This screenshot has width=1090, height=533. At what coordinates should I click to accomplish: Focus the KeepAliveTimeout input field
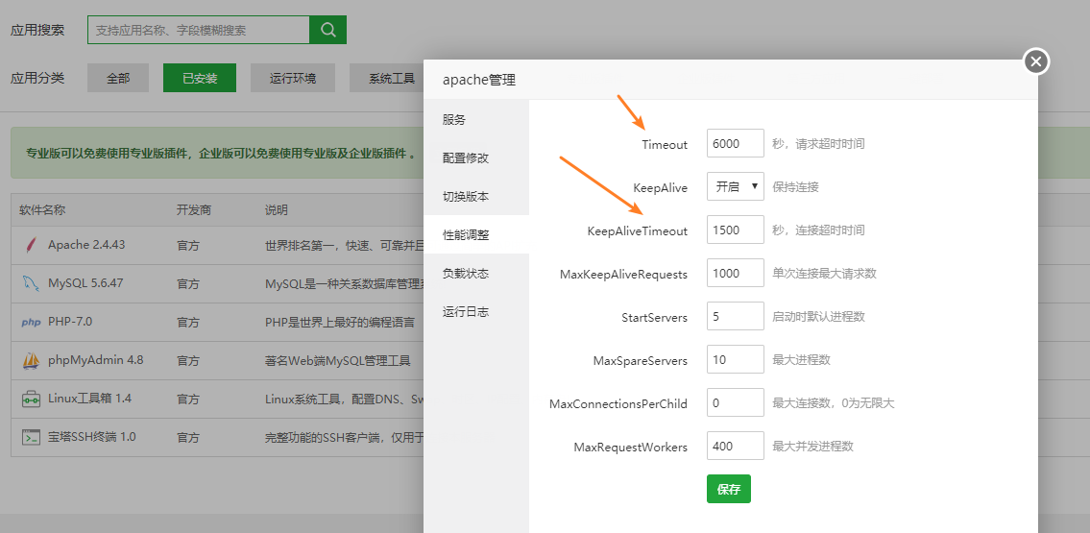click(735, 230)
